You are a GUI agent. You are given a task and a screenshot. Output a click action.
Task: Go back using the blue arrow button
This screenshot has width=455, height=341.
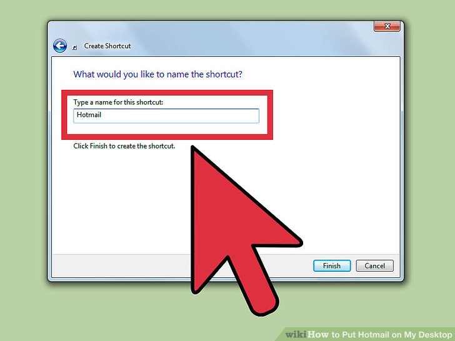60,46
